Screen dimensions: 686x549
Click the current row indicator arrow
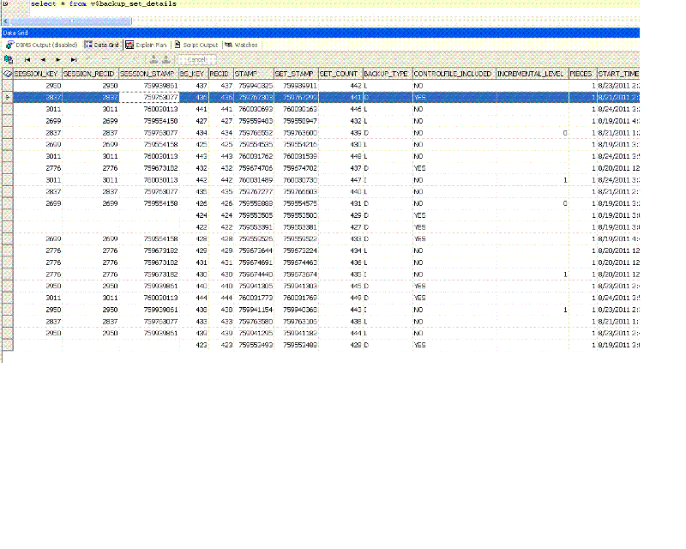pos(8,98)
